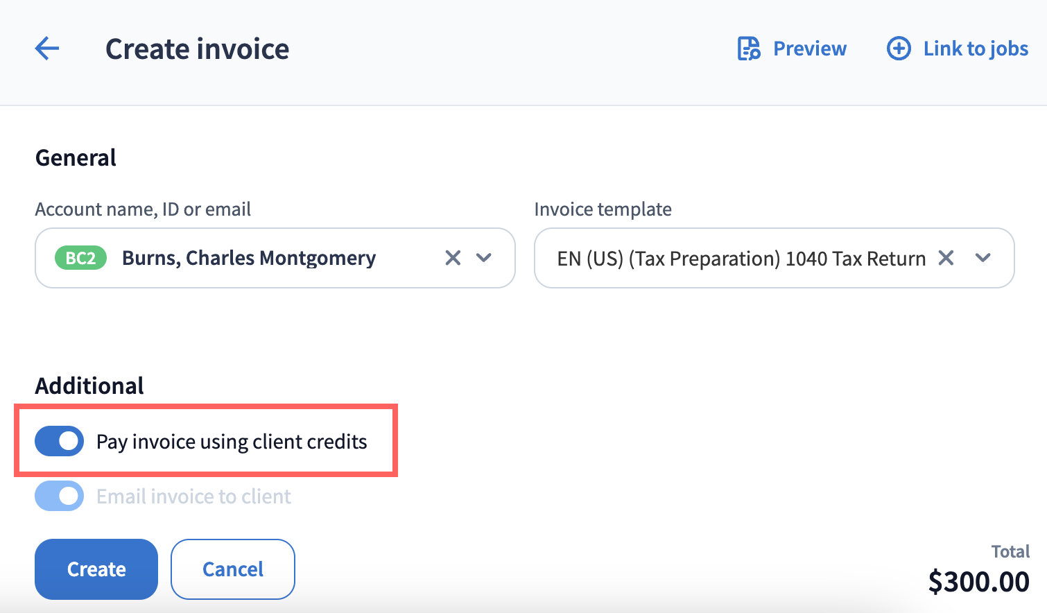Toggle Pay invoice using client credits

[60, 441]
